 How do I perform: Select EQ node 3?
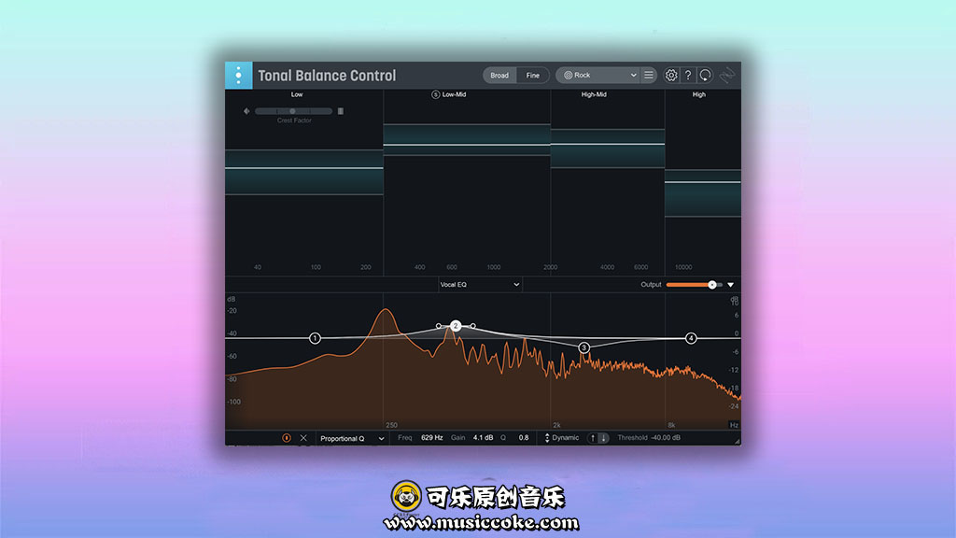[583, 347]
